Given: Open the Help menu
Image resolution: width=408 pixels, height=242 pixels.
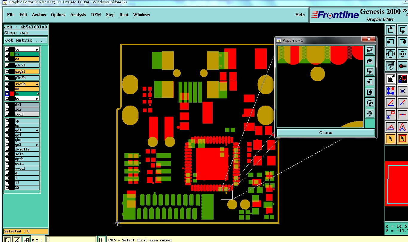Looking at the screenshot, I should 300,15.
